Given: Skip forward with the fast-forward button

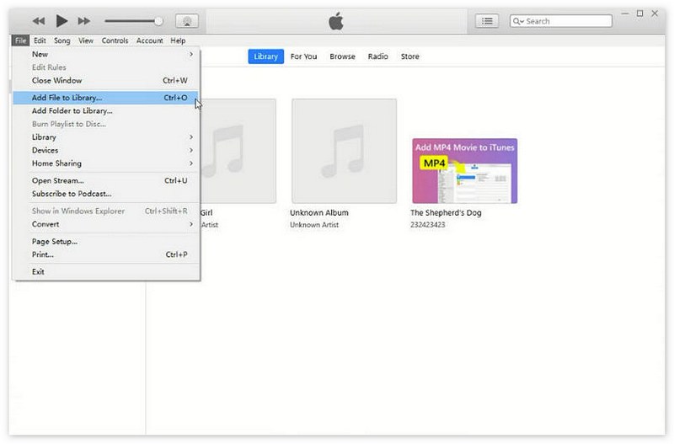Looking at the screenshot, I should point(83,20).
